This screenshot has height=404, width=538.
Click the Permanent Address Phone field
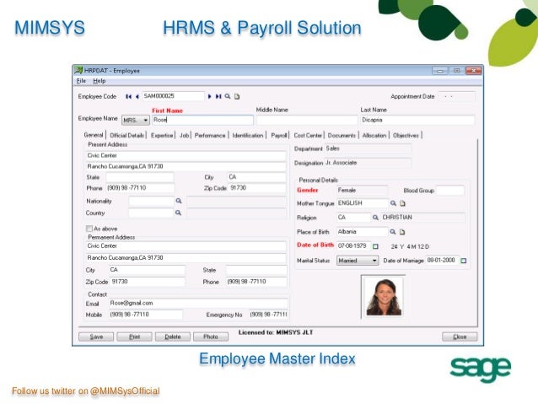click(x=256, y=282)
